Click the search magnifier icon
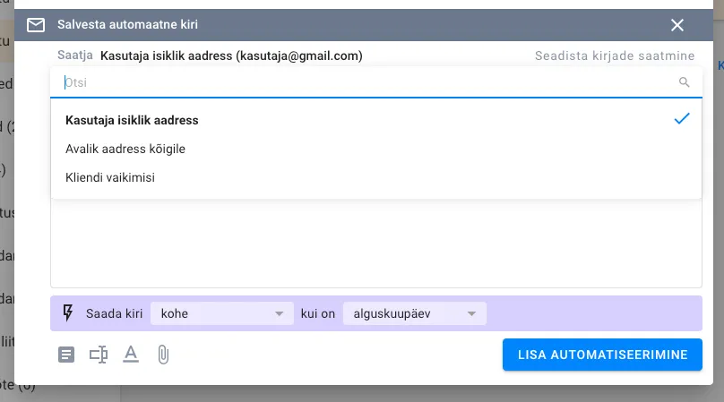The height and width of the screenshot is (402, 724). click(x=685, y=82)
